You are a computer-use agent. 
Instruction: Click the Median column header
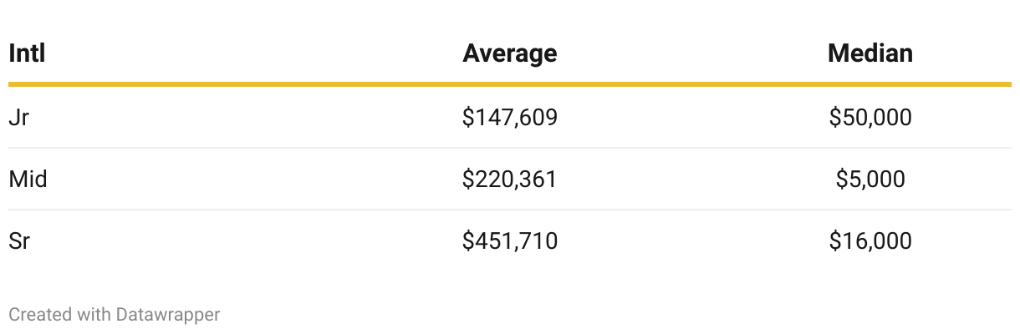click(x=870, y=53)
